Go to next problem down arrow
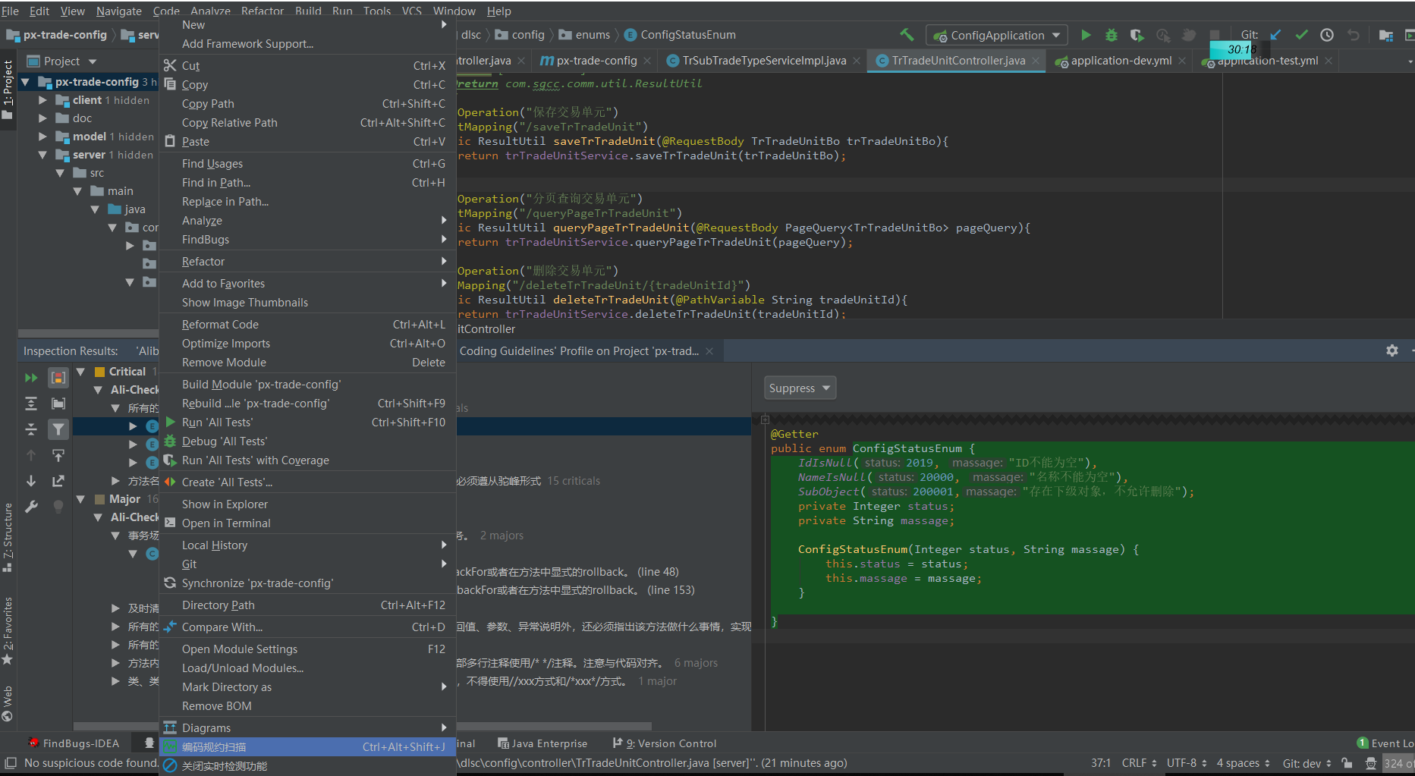1415x776 pixels. pos(31,481)
